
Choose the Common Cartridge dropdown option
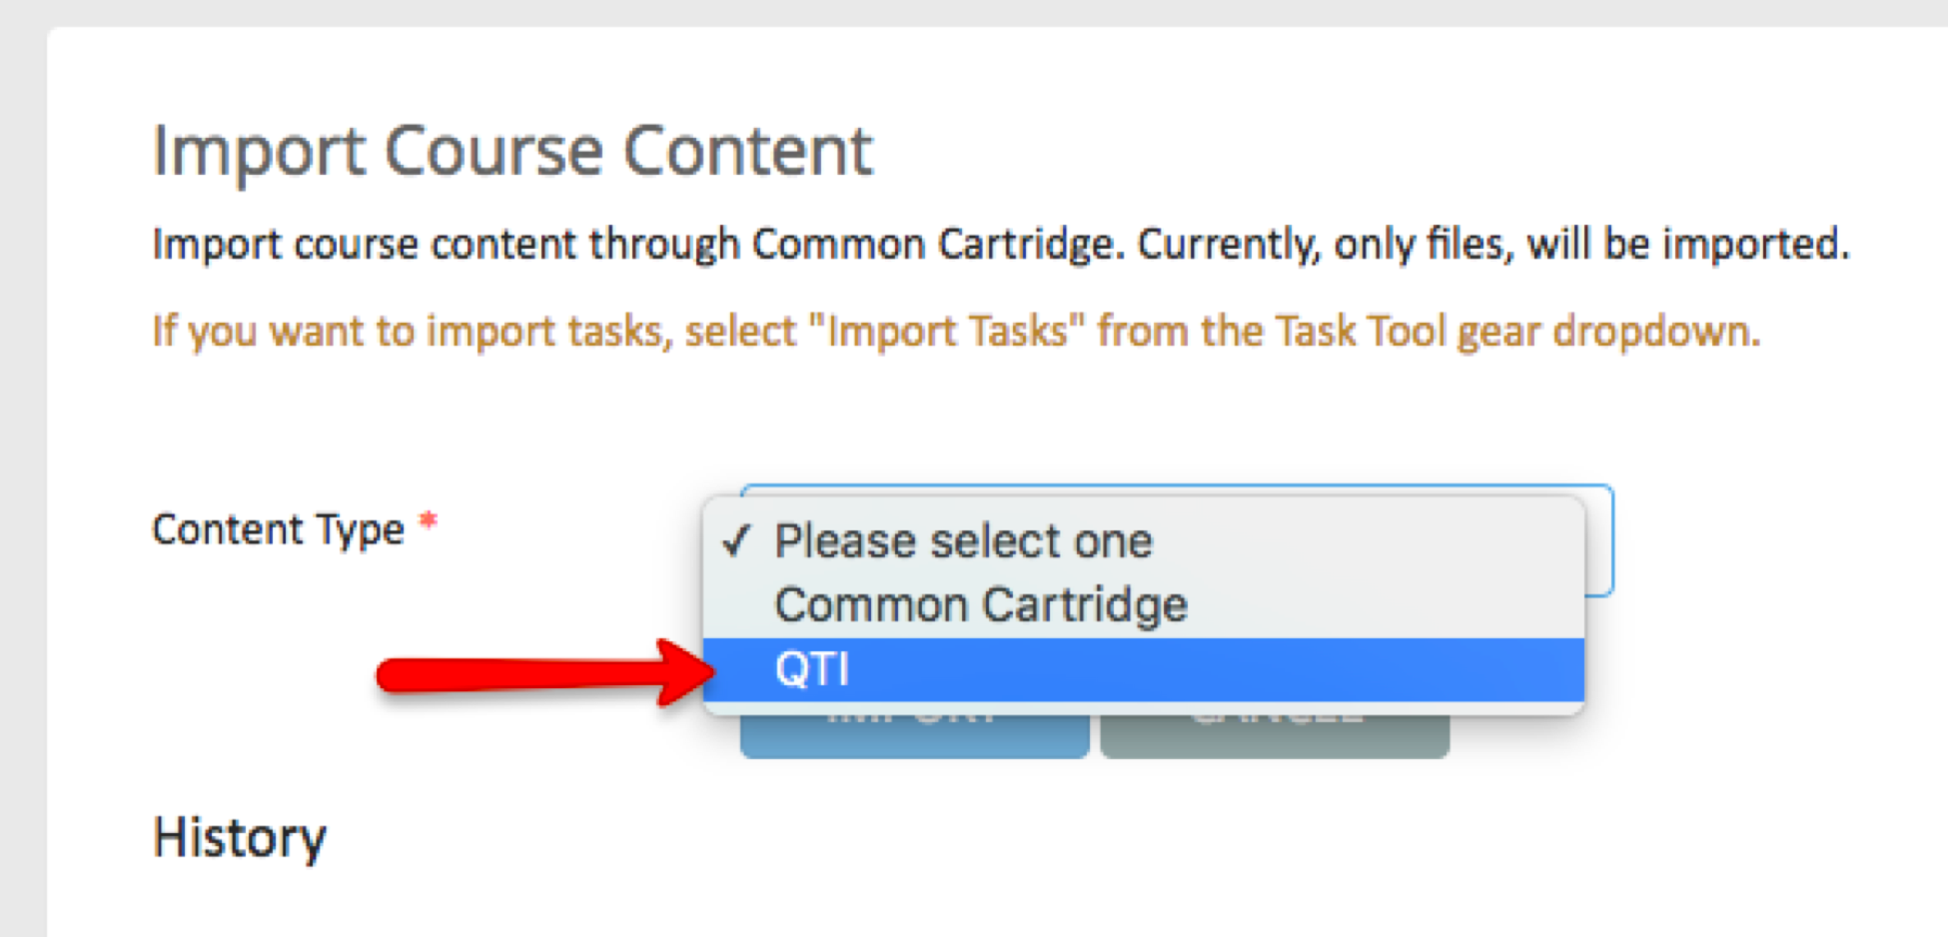[980, 605]
